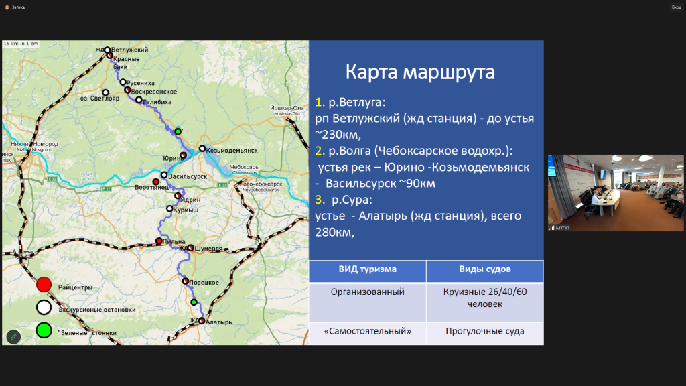Click the Запись recording label
The image size is (686, 386).
tap(19, 7)
